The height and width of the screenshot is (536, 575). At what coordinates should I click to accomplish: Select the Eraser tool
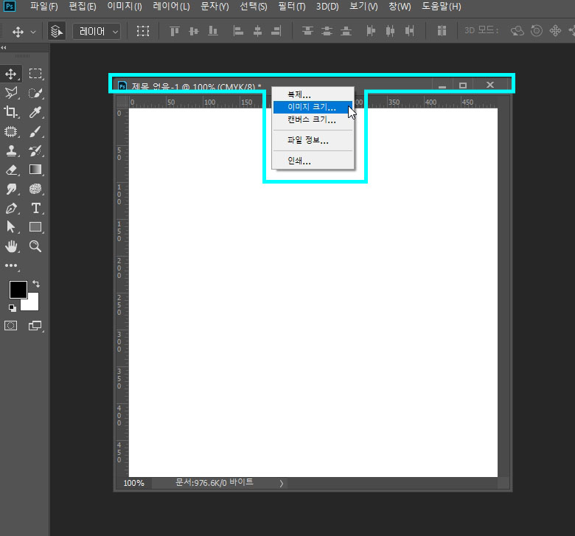11,170
